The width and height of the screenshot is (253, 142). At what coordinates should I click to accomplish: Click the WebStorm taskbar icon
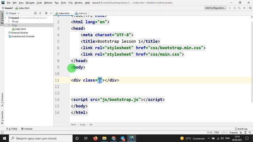[132, 138]
